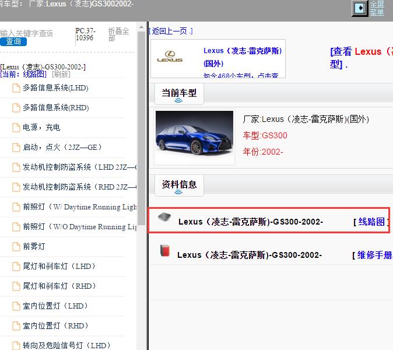This screenshot has height=350, width=393.
Task: Click the left panel scrollbar up arrow
Action: [141, 27]
